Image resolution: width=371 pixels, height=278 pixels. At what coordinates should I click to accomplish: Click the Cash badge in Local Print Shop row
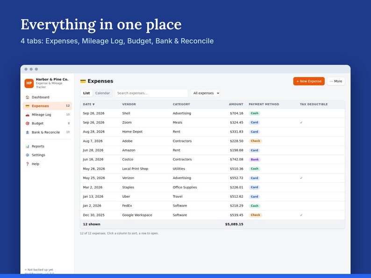(x=255, y=169)
